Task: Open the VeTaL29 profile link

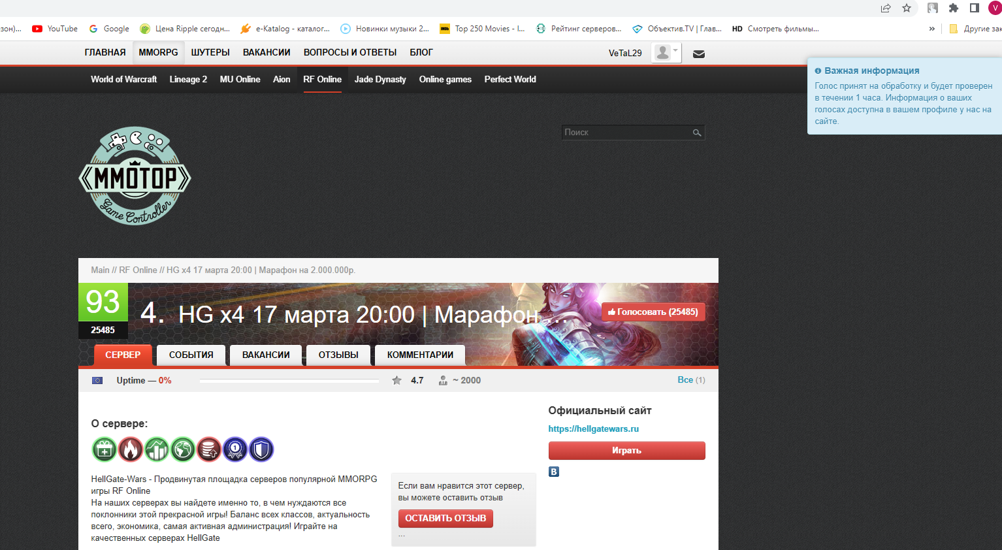Action: click(x=625, y=54)
